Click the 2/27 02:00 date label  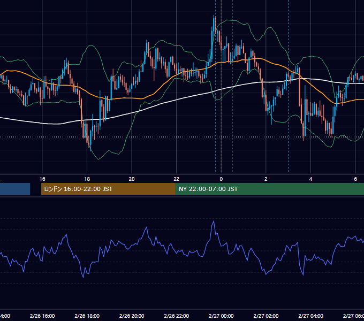click(x=266, y=316)
